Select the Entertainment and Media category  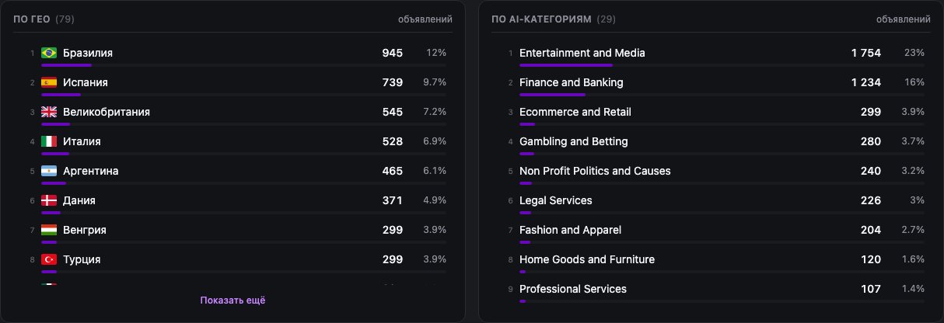click(582, 53)
